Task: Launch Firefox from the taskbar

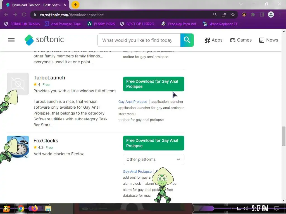Action: coord(34,208)
